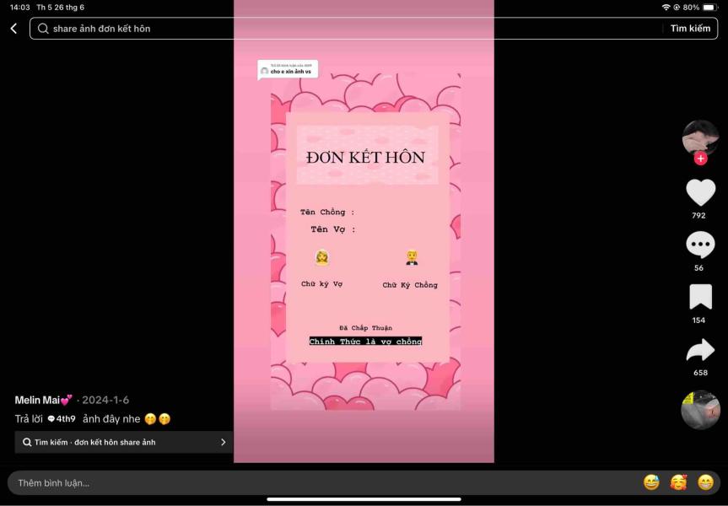The width and height of the screenshot is (728, 506).
Task: Tap the magnifier icon in the search bar
Action: (x=42, y=28)
